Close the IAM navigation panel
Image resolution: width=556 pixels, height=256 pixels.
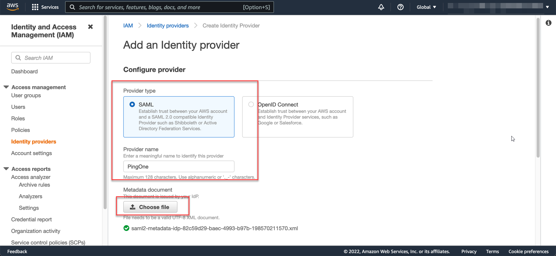click(90, 27)
